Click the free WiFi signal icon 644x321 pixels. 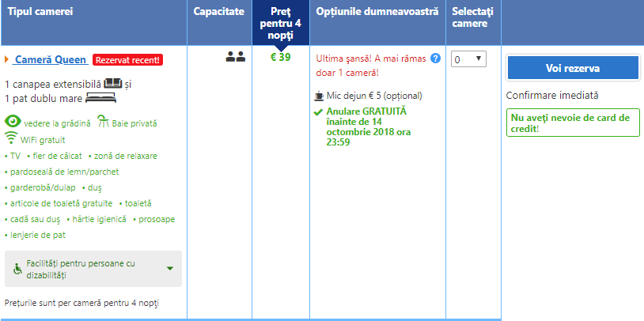(12, 138)
